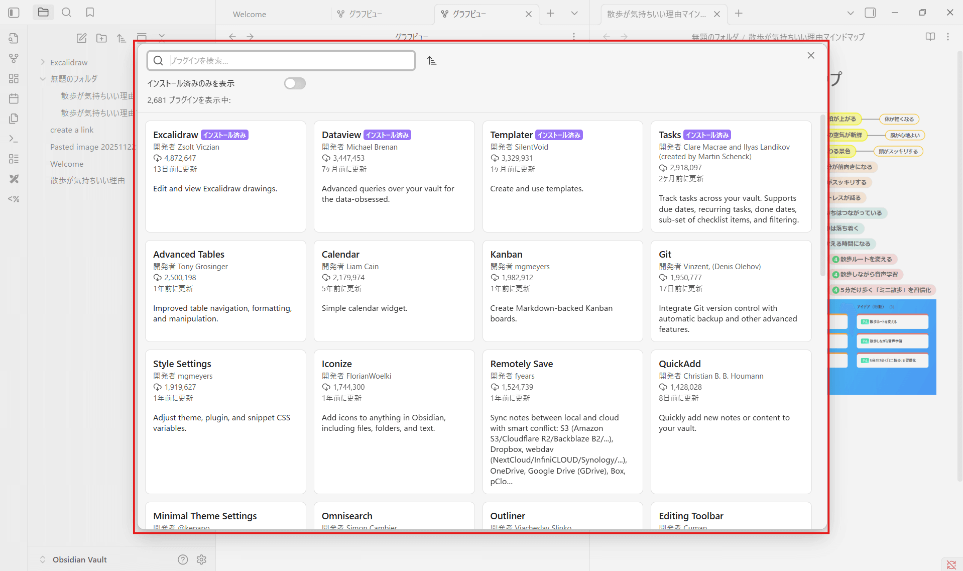This screenshot has width=963, height=571.
Task: Click the plugin sort order icon
Action: click(432, 61)
